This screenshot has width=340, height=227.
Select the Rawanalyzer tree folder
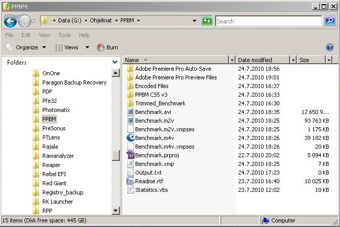coord(58,156)
